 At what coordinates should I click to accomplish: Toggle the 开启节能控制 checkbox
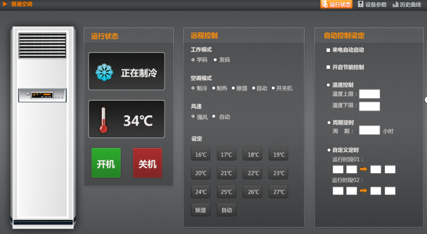329,67
